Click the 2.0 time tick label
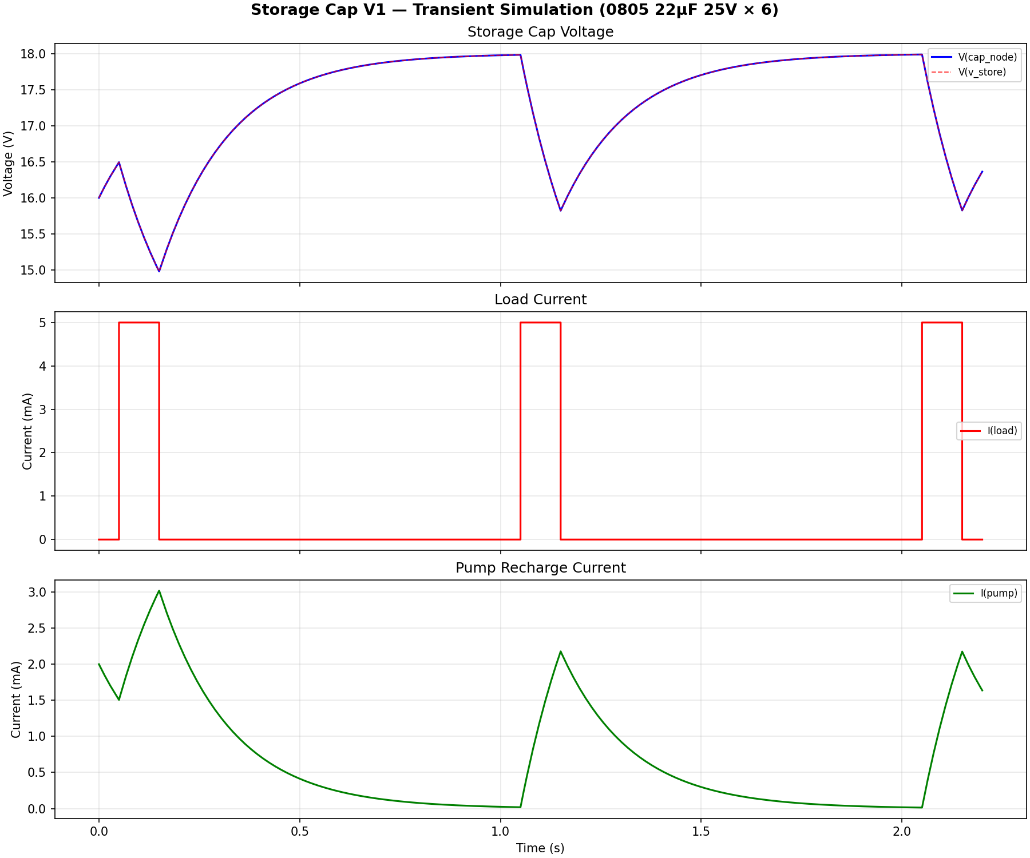 [902, 831]
